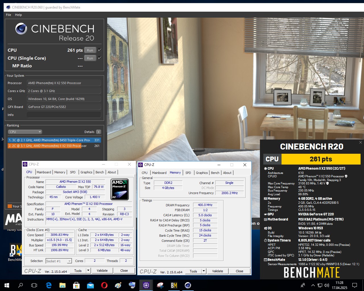Open Cinebench Help menu
364x291 pixels.
(18, 15)
